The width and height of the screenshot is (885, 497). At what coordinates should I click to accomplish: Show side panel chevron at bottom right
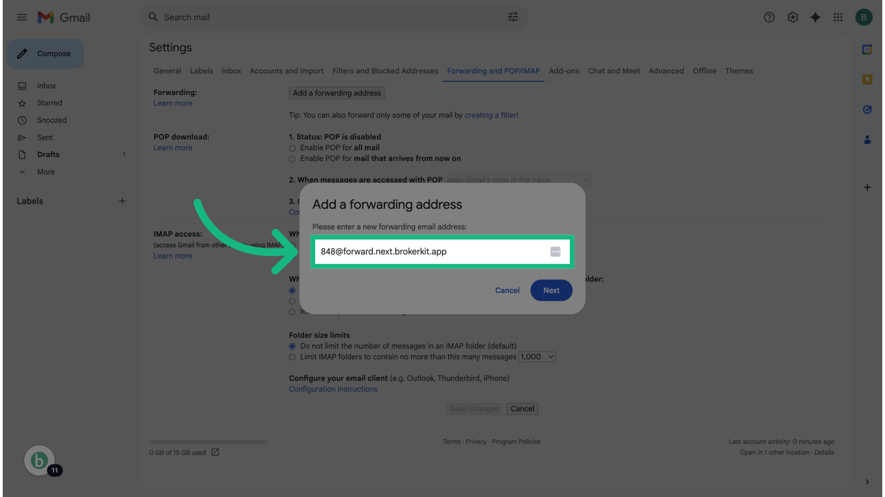pos(867,482)
